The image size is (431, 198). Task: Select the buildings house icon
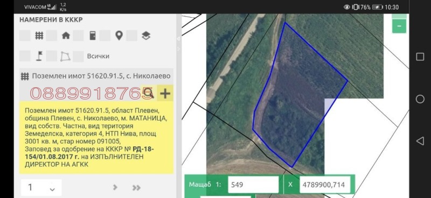66,36
